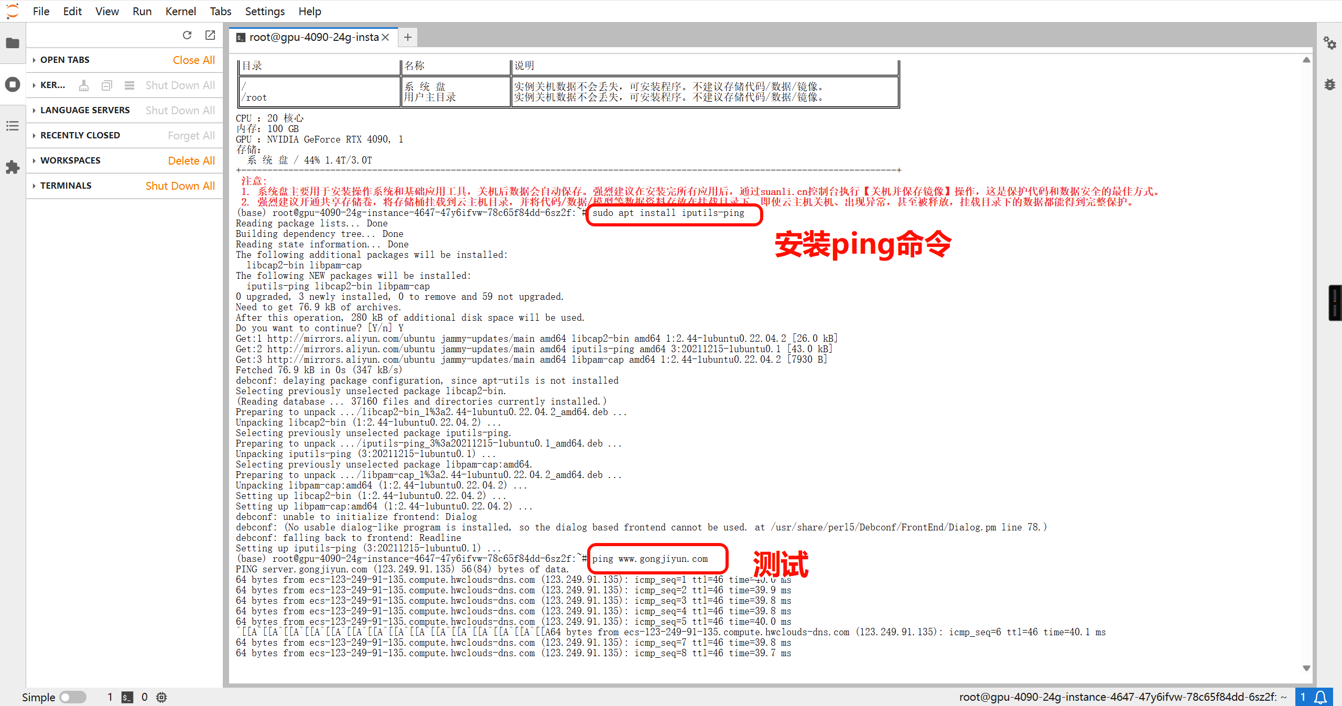
Task: Expand the WORKSPACES section
Action: click(x=70, y=160)
